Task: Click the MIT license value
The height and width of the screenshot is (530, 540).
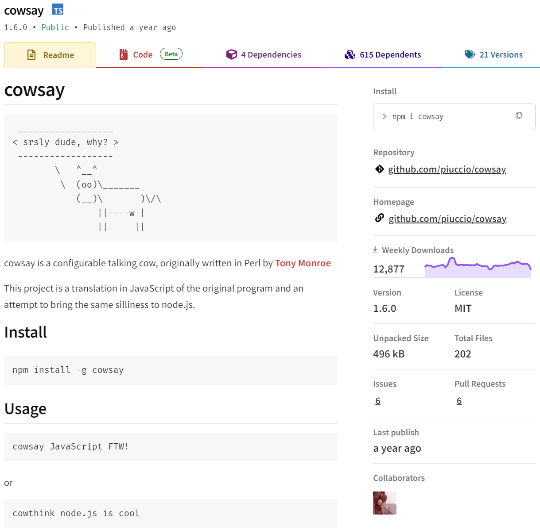Action: point(463,308)
